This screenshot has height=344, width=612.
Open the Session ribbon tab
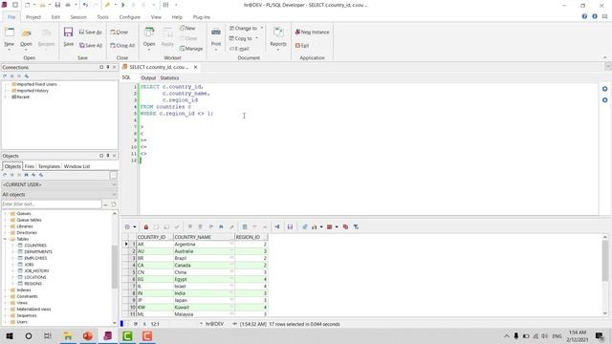point(78,17)
